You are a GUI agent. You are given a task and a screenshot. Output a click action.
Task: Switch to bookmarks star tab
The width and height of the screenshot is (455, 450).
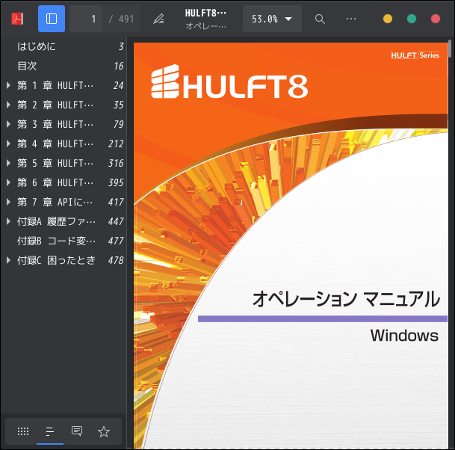(104, 431)
